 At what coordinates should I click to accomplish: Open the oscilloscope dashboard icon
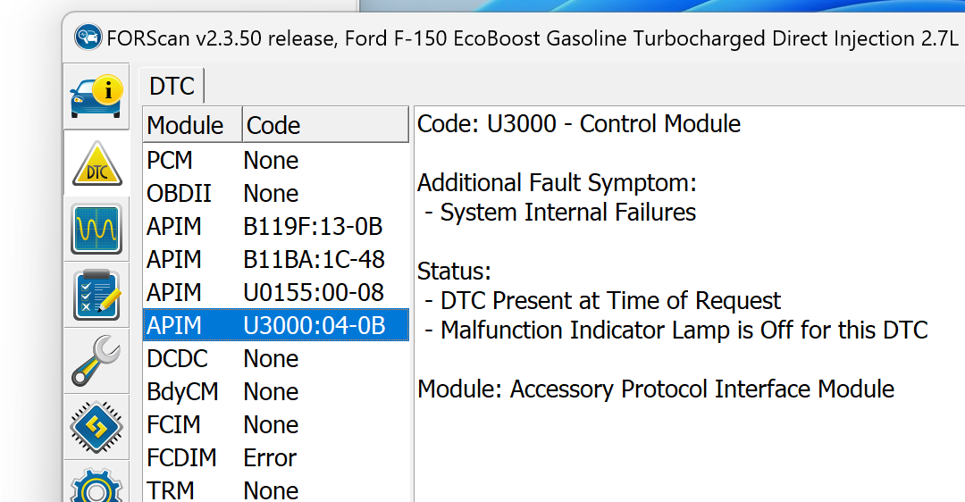point(96,229)
